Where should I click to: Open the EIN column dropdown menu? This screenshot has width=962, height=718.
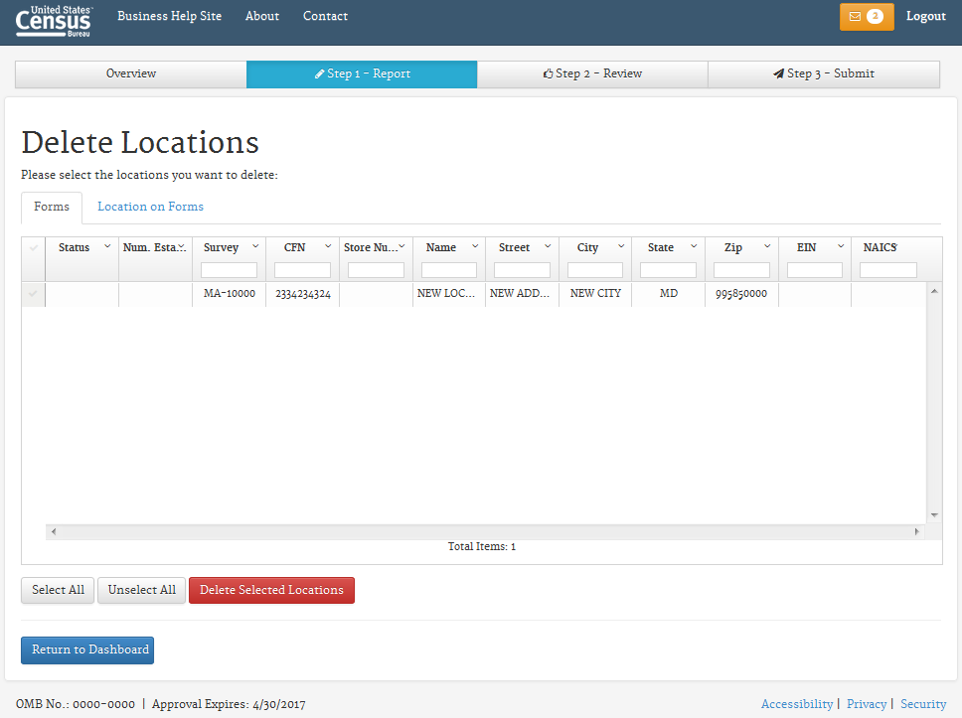841,246
